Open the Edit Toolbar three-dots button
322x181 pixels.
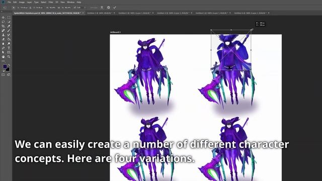click(3, 61)
